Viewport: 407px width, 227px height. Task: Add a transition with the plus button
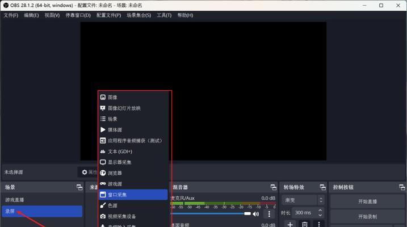point(290,224)
